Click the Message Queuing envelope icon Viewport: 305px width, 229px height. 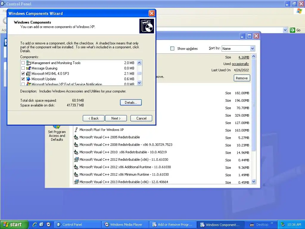coord(28,68)
